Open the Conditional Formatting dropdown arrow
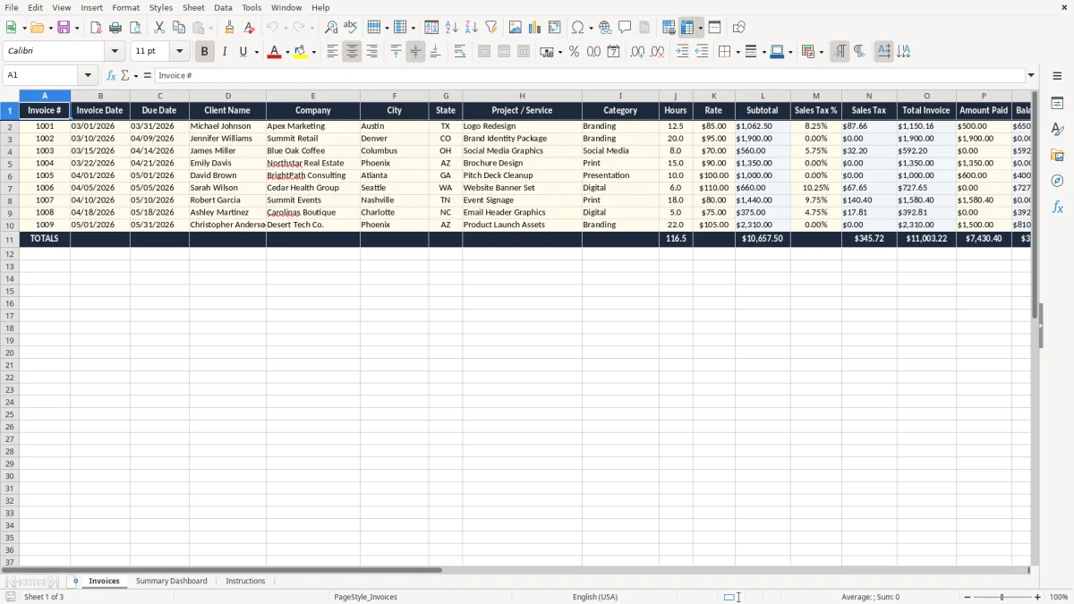 tap(821, 52)
